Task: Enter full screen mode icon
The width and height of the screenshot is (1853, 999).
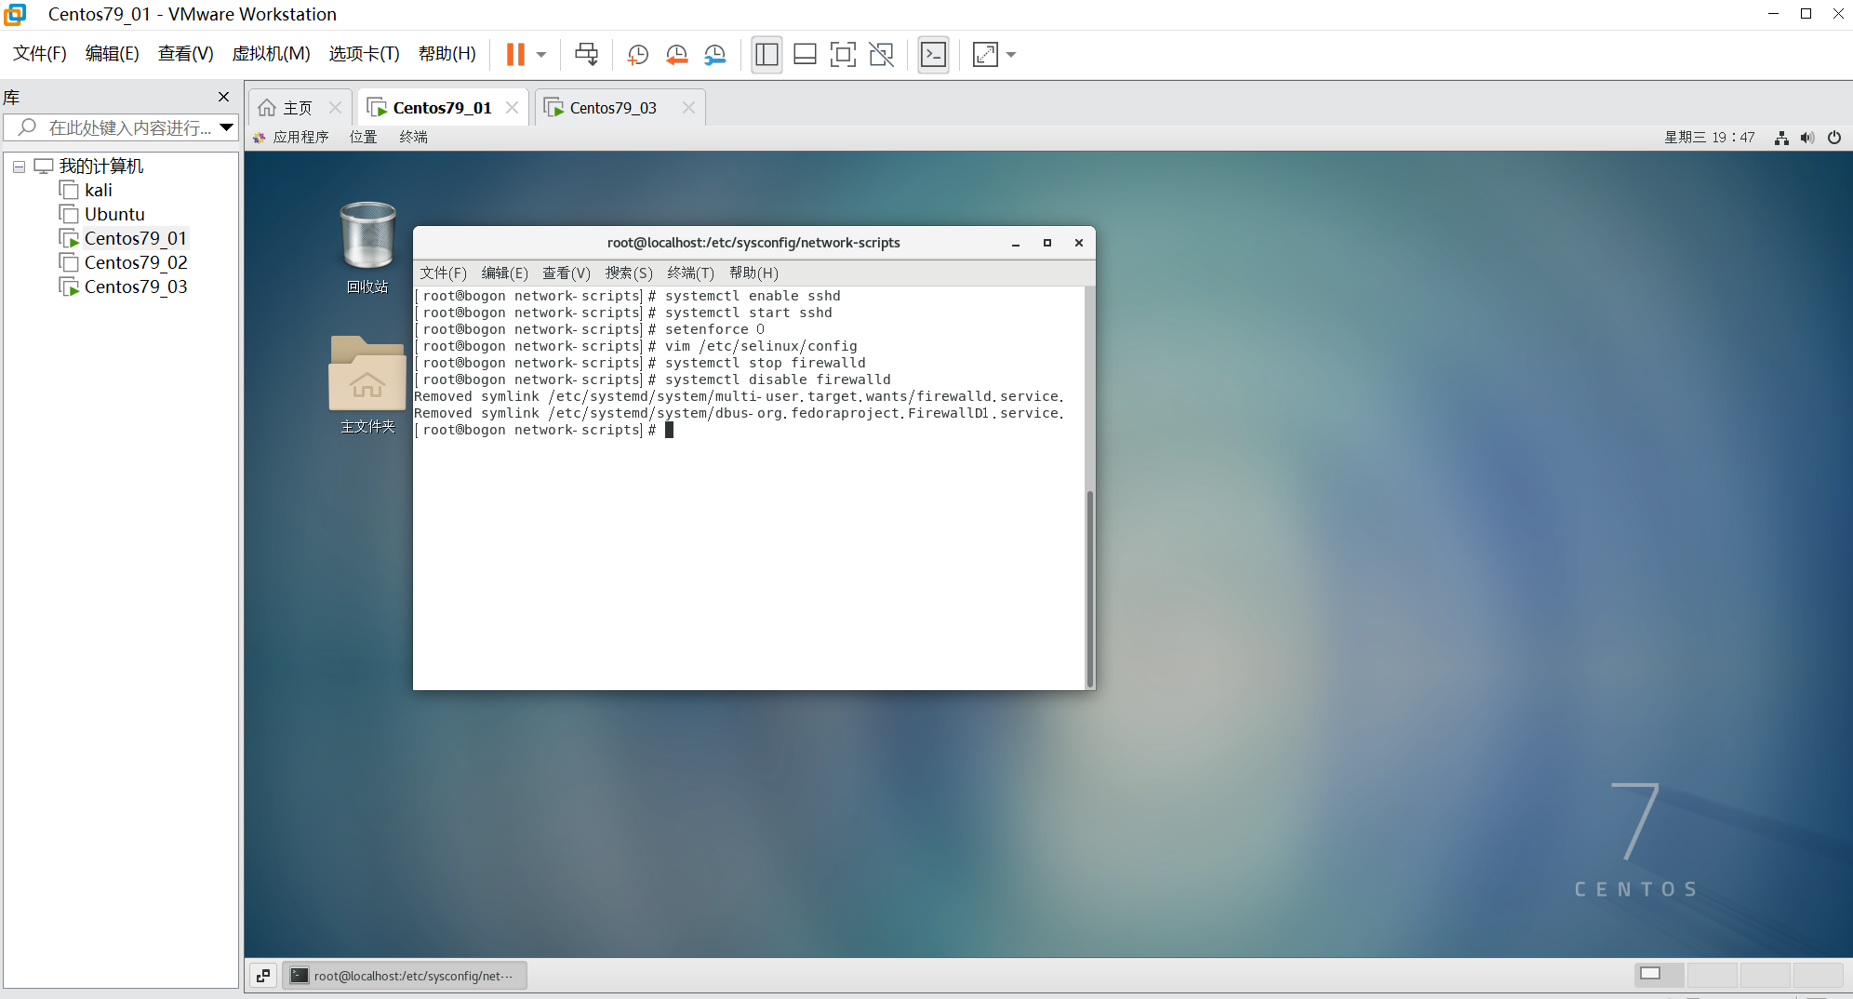Action: [843, 55]
